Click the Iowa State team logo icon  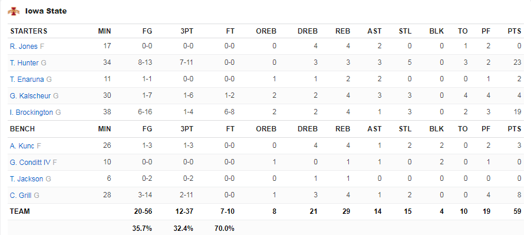click(14, 11)
